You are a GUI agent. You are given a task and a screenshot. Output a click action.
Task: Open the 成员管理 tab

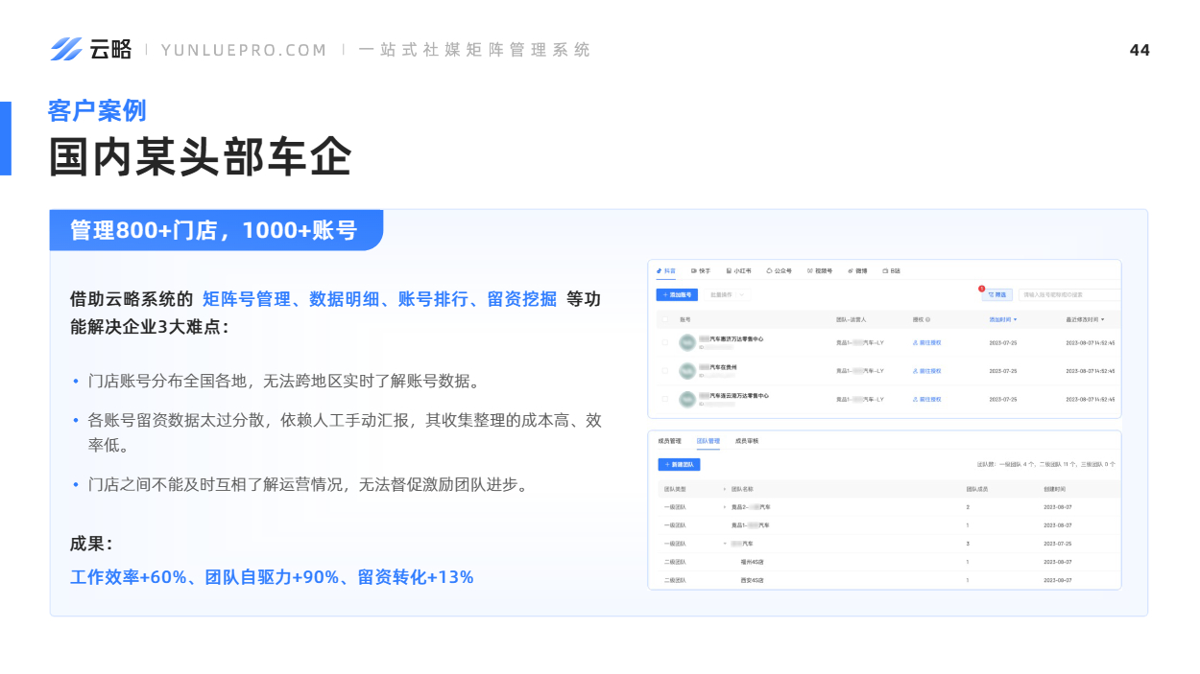669,441
